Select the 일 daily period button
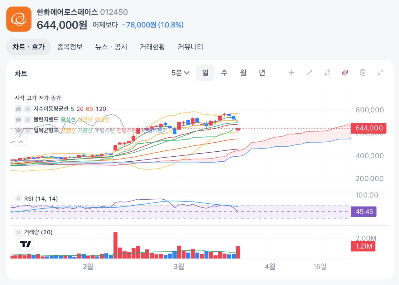Viewport: 399px width, 285px height. point(205,73)
